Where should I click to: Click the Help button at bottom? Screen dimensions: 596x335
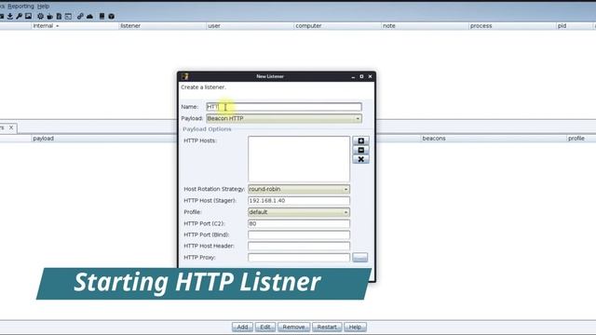click(355, 327)
